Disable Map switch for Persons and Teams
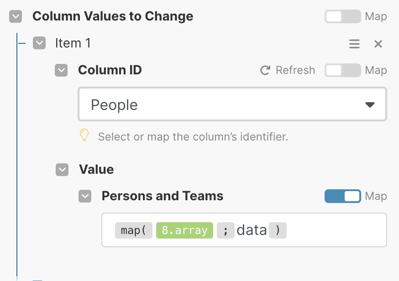399x281 pixels. 342,196
